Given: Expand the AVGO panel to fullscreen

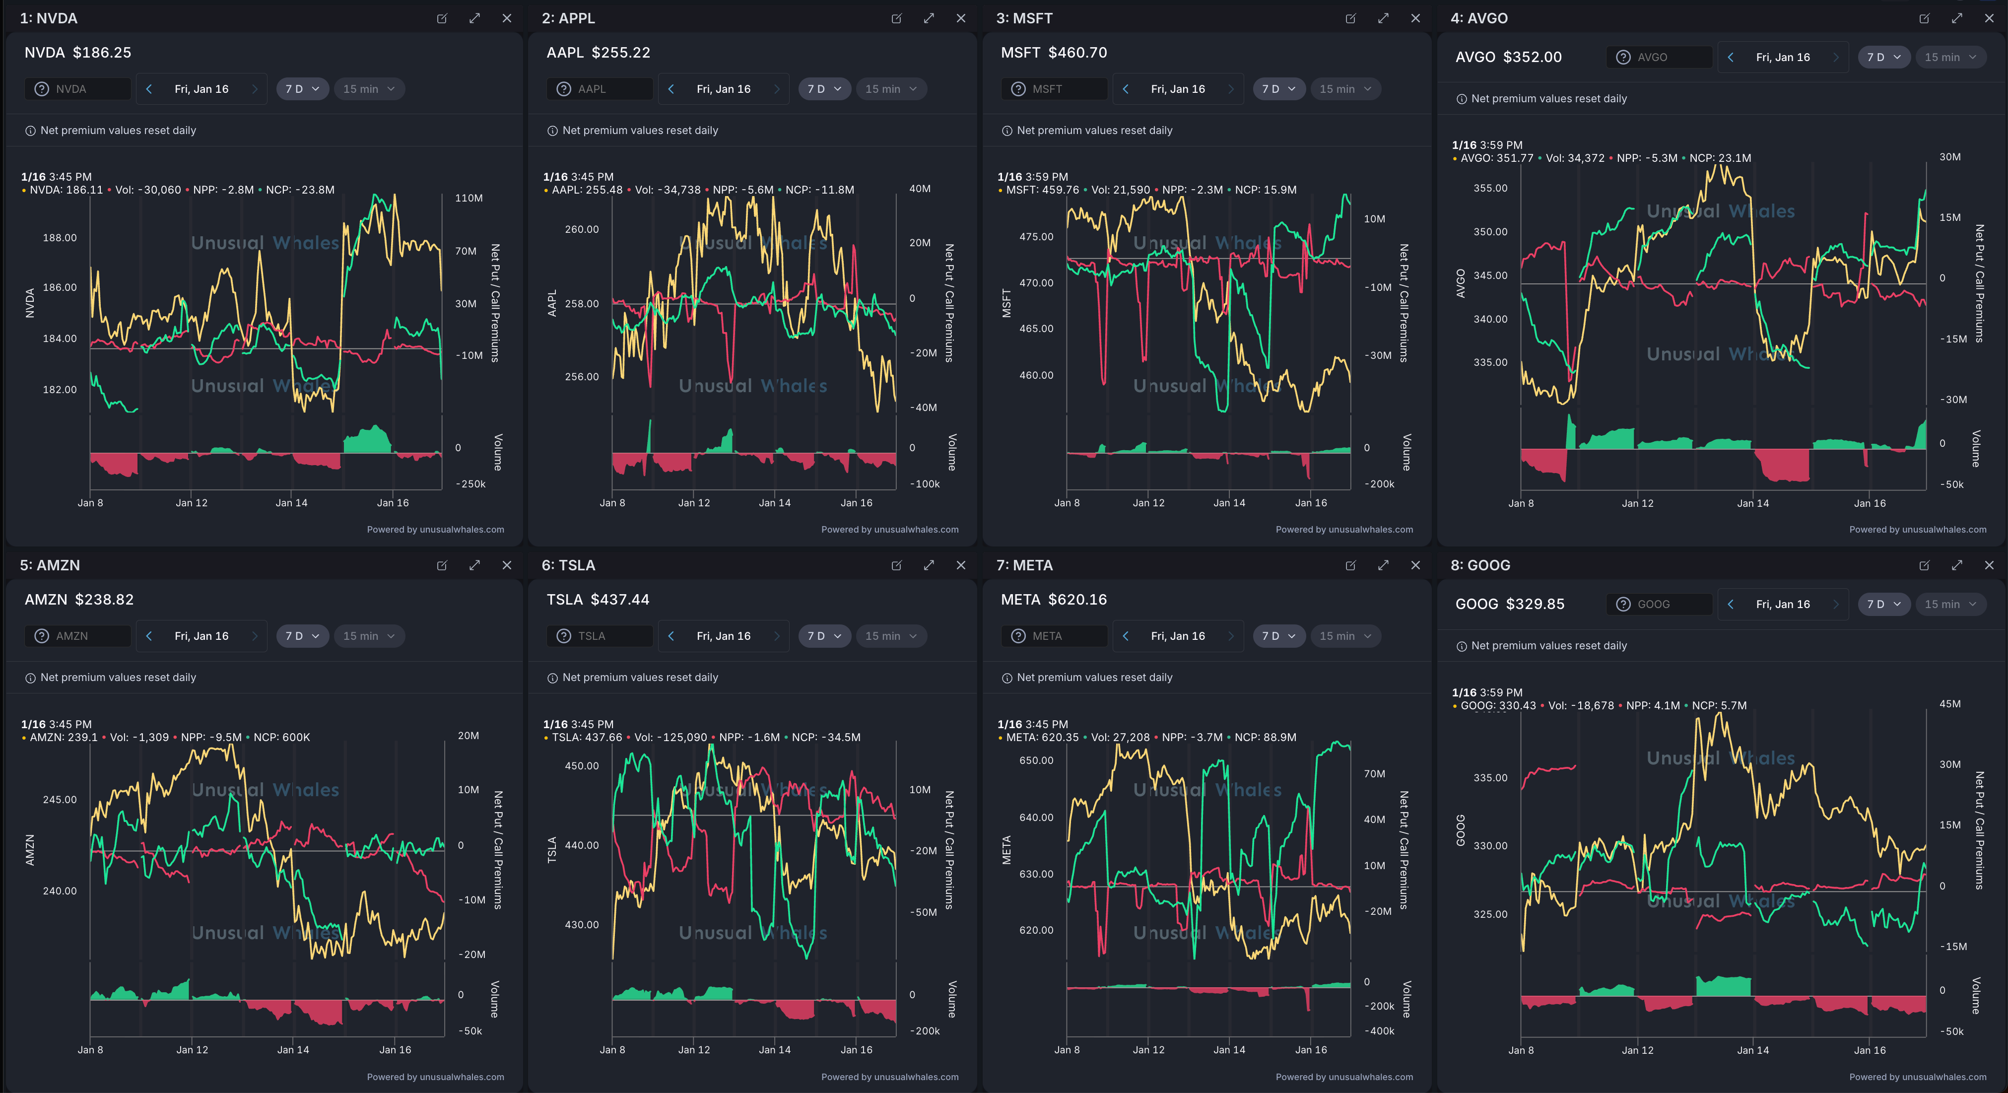Looking at the screenshot, I should [1956, 18].
